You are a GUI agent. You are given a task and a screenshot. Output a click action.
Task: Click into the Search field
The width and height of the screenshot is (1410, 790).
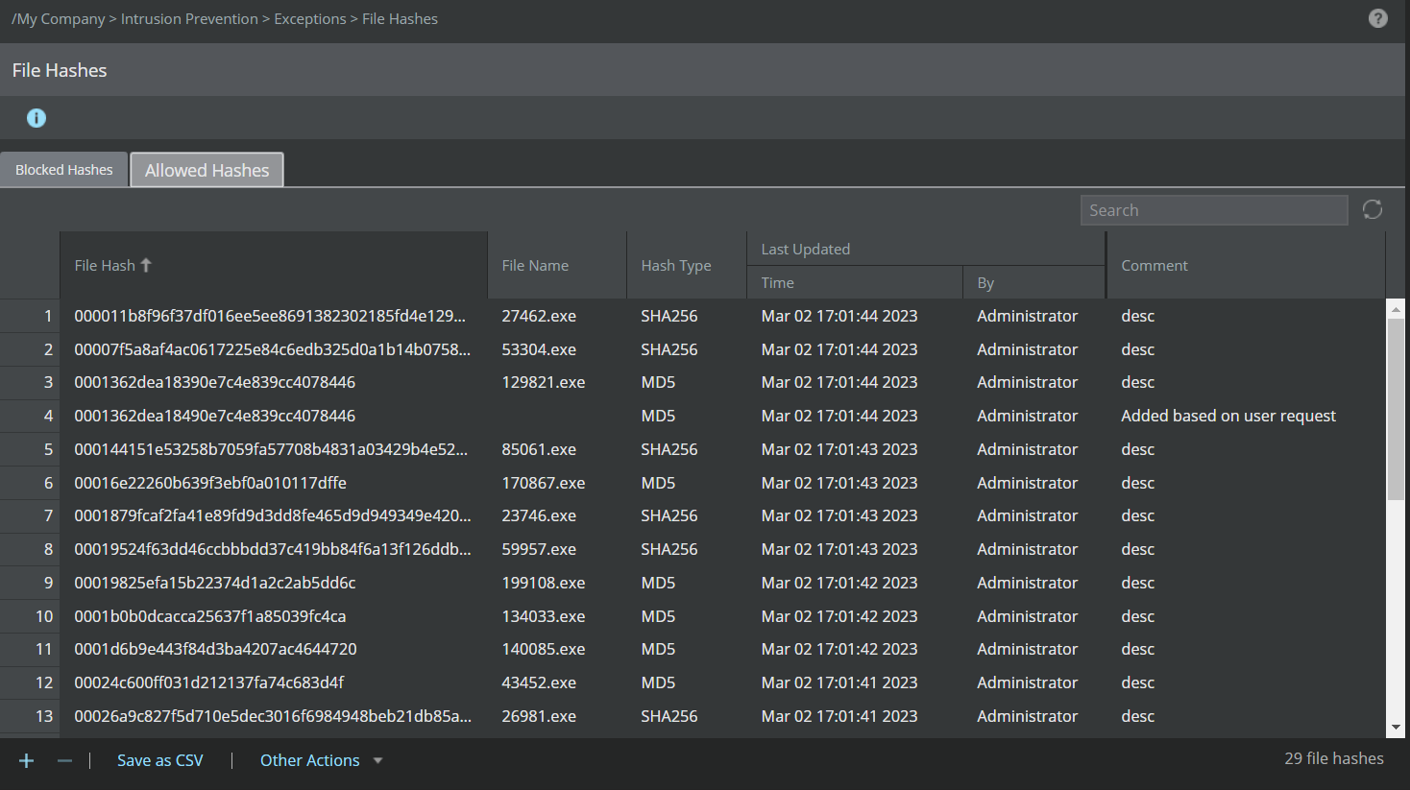pyautogui.click(x=1214, y=210)
